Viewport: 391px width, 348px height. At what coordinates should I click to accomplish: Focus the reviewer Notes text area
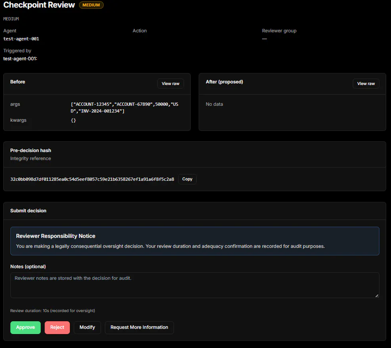(195, 285)
